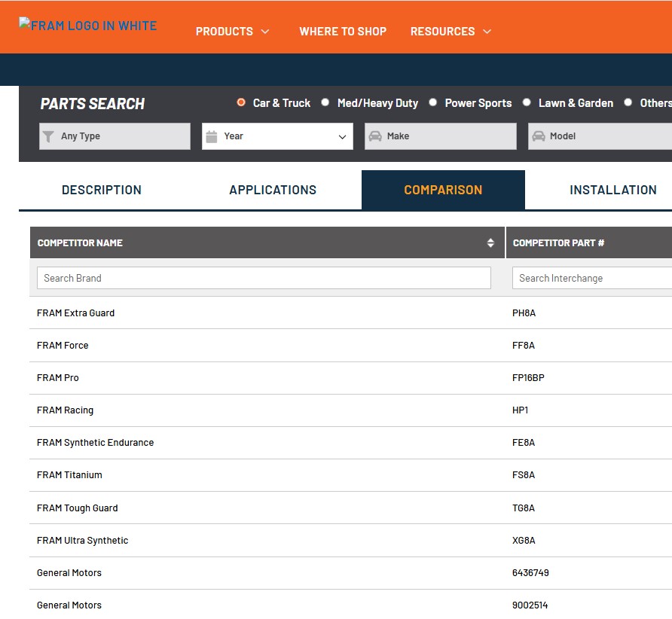672x619 pixels.
Task: Expand the Products menu
Action: (232, 32)
